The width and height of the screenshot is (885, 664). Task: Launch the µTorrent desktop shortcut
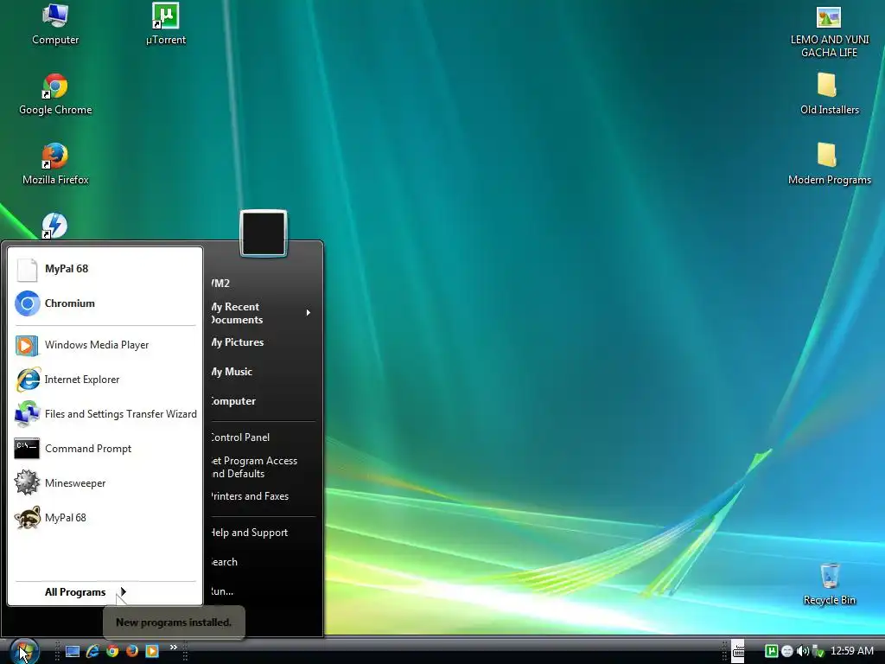point(165,25)
